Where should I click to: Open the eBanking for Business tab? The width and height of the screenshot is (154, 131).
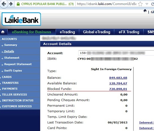coord(31,32)
